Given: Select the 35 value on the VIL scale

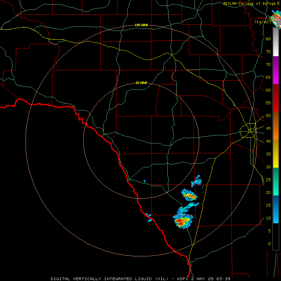Looking at the screenshot, I should pos(268,154).
